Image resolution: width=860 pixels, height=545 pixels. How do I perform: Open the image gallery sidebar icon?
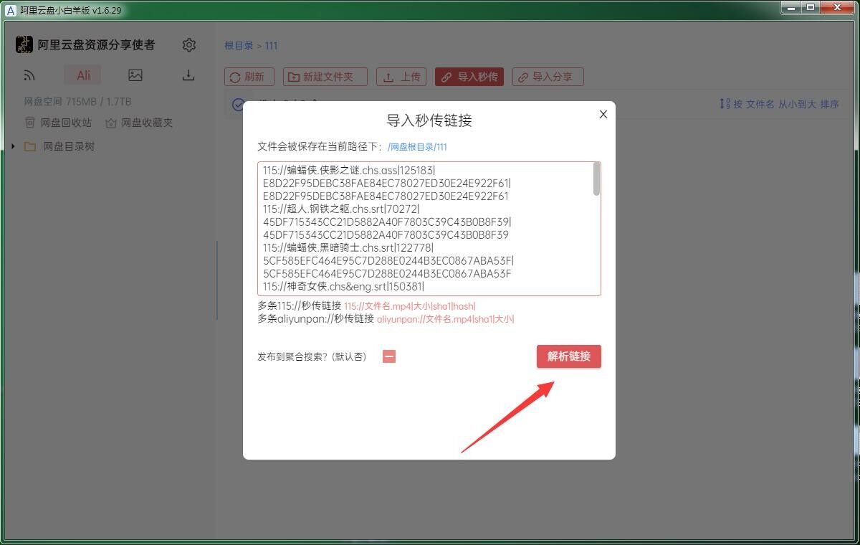coord(135,75)
